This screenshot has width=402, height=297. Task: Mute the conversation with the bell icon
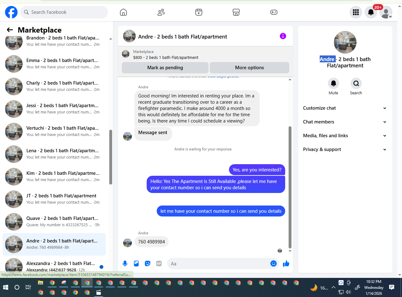click(334, 83)
